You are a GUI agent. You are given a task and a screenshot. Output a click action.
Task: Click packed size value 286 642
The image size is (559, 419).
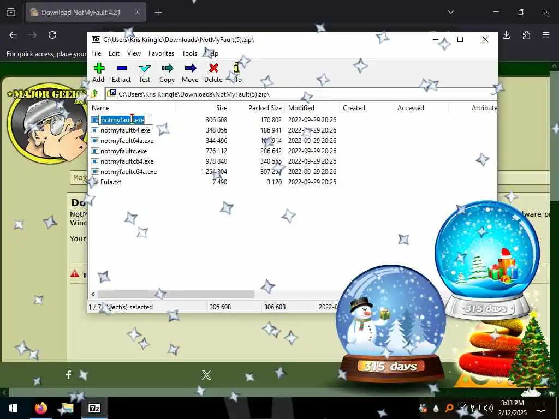point(271,151)
